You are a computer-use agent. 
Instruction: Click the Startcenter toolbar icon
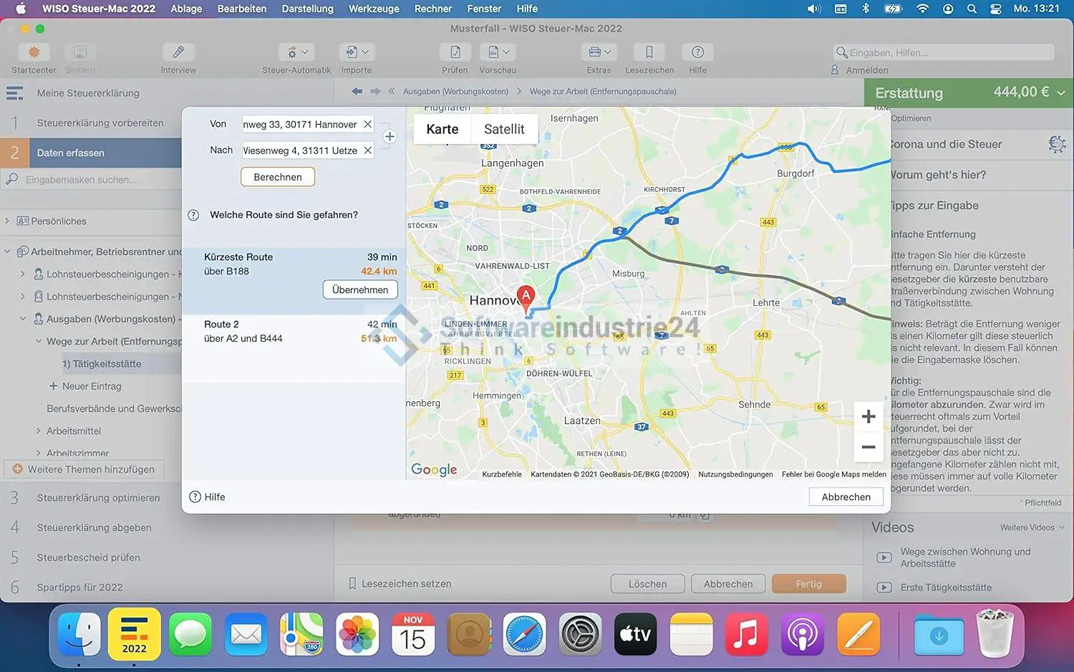tap(34, 53)
